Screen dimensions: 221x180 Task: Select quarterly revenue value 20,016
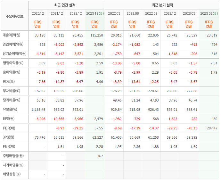point(116,35)
